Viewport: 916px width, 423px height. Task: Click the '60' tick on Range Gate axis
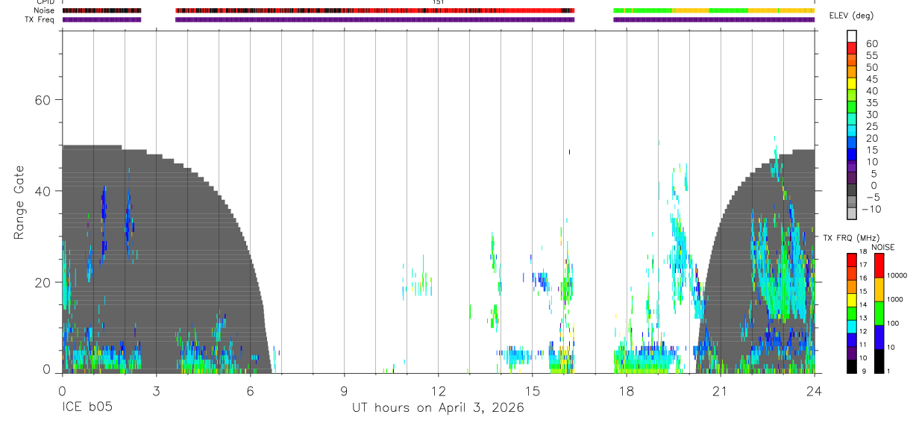click(x=43, y=100)
